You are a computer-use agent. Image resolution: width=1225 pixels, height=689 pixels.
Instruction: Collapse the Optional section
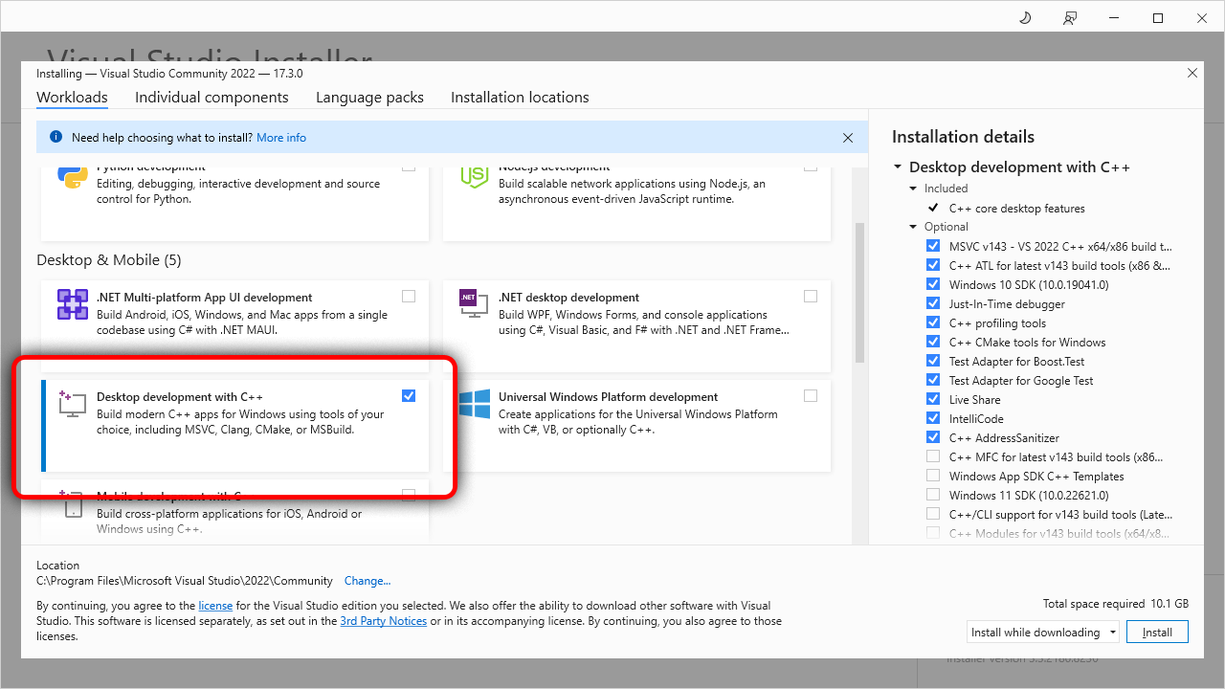tap(913, 227)
